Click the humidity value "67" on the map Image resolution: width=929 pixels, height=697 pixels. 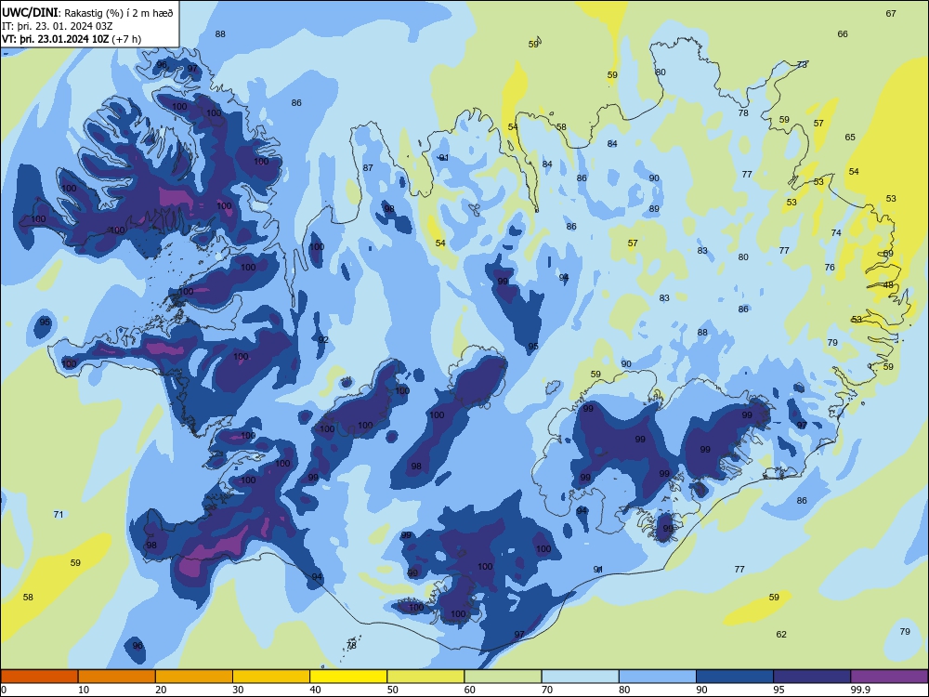[891, 13]
